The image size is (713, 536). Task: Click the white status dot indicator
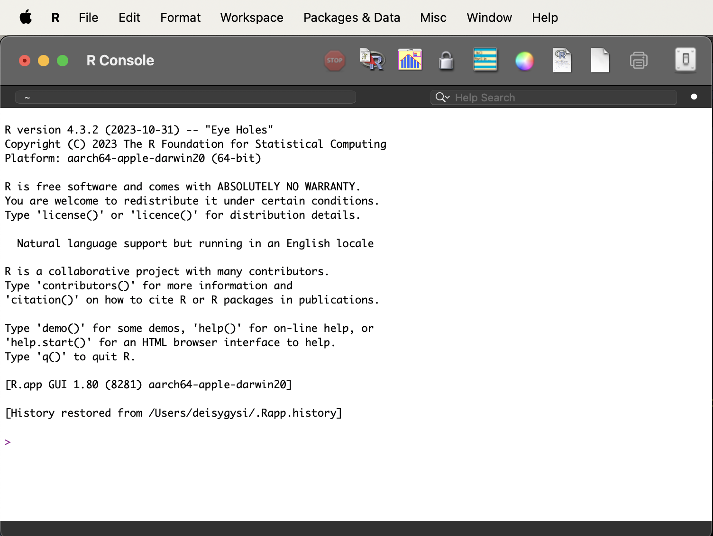[x=694, y=97]
